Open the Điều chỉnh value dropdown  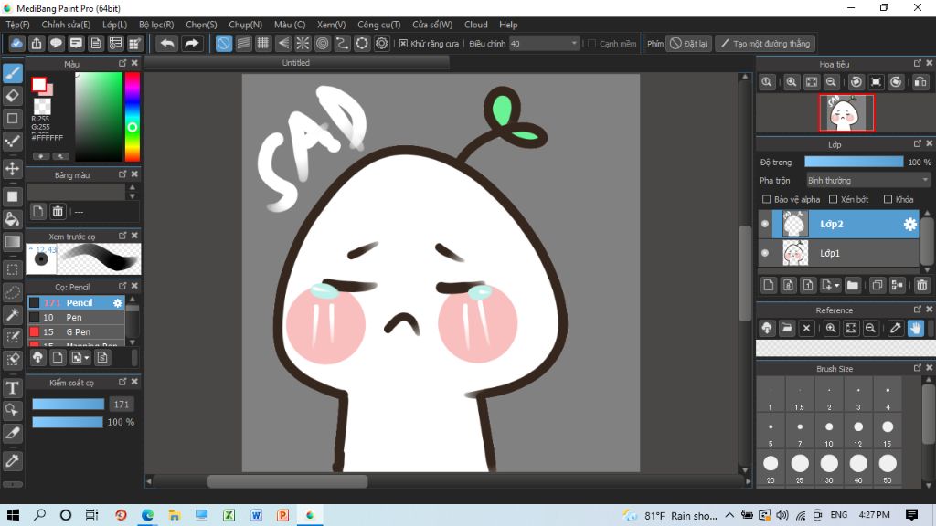[x=545, y=44]
